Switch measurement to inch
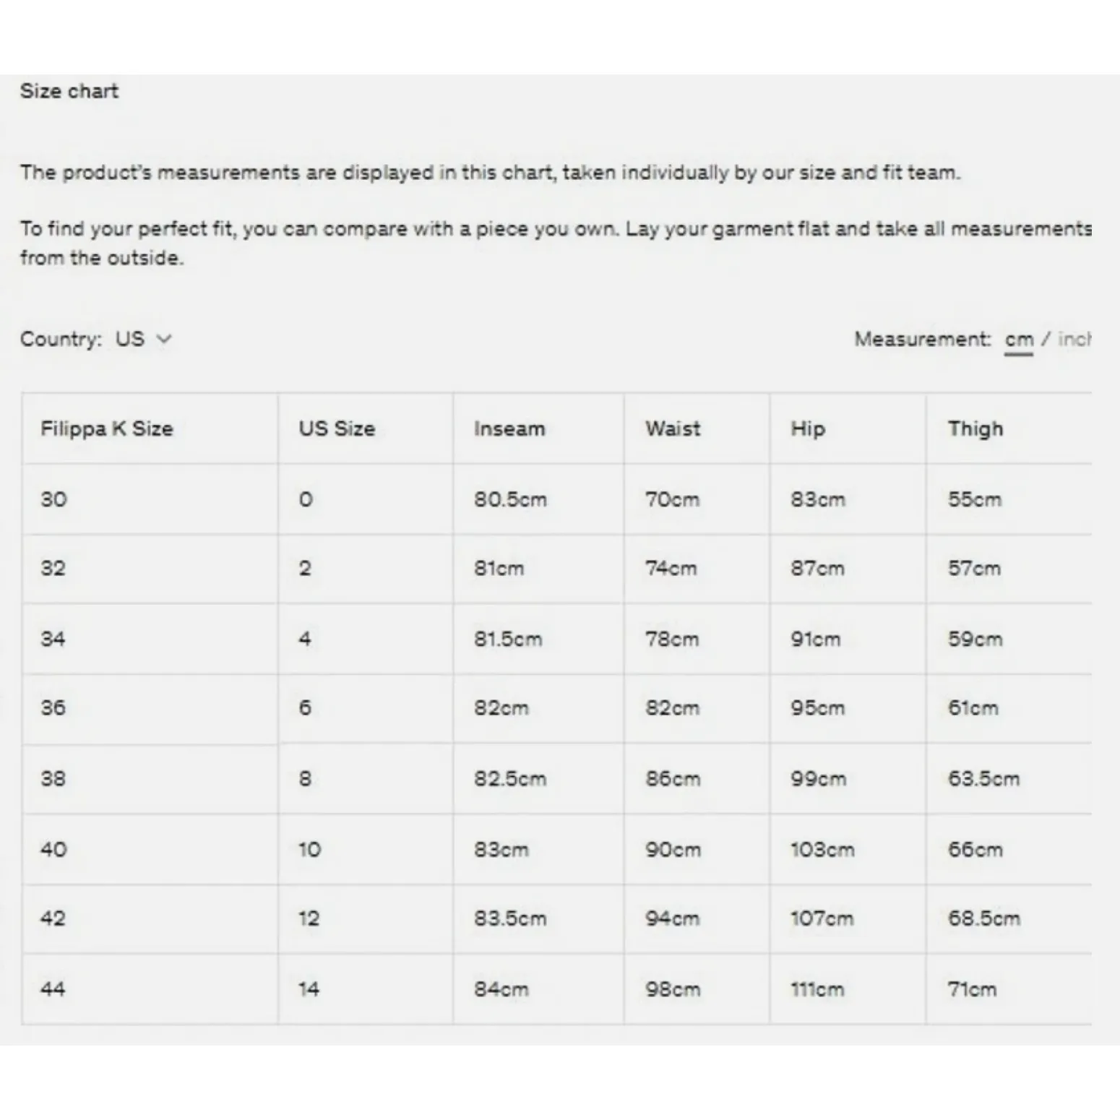The height and width of the screenshot is (1120, 1120). [x=1074, y=340]
